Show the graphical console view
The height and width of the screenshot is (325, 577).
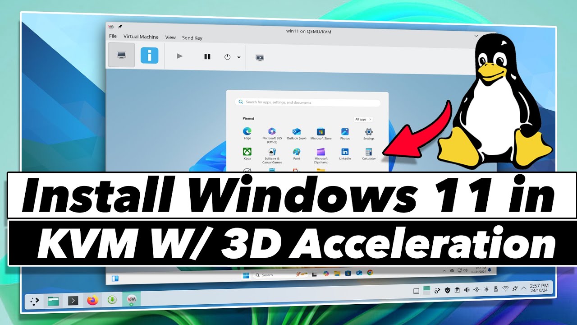tap(121, 55)
